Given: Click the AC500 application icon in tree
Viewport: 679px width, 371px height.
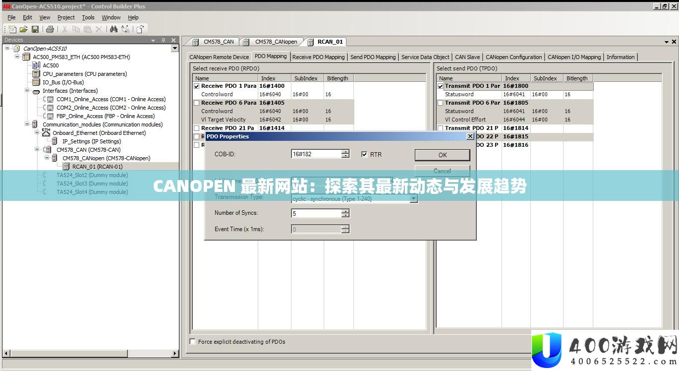Looking at the screenshot, I should point(36,65).
